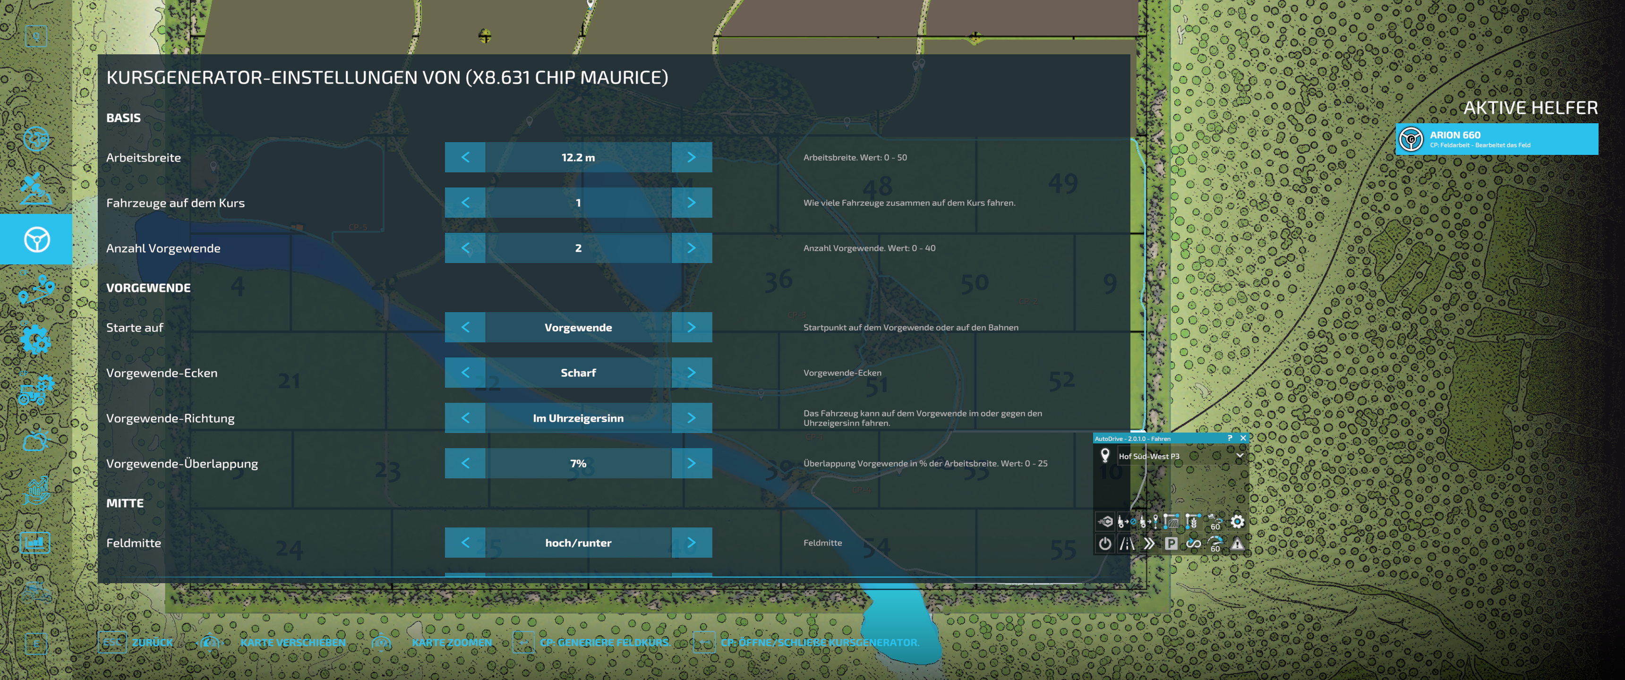Image resolution: width=1625 pixels, height=680 pixels.
Task: Increase Fahrzeuge auf dem Kurs value
Action: pos(692,203)
